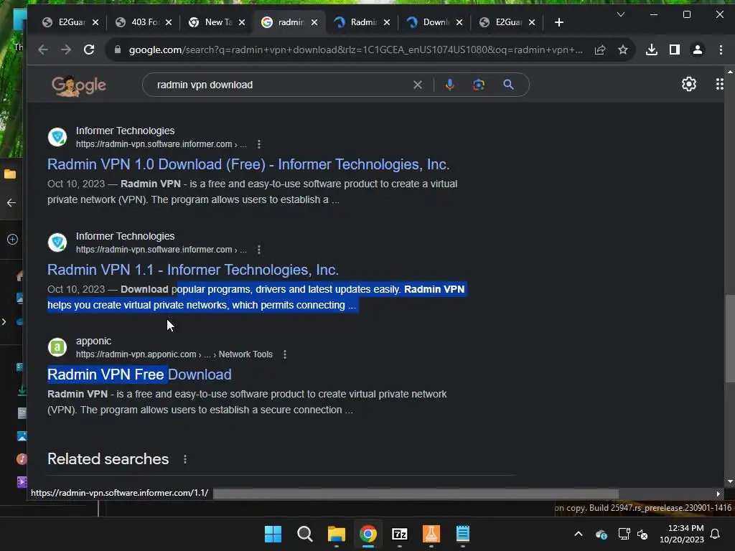Open Chrome three-dot menu
The width and height of the screenshot is (735, 551).
coord(721,50)
